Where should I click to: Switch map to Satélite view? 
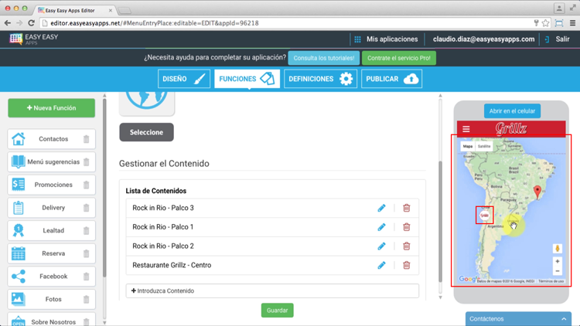[x=484, y=146]
